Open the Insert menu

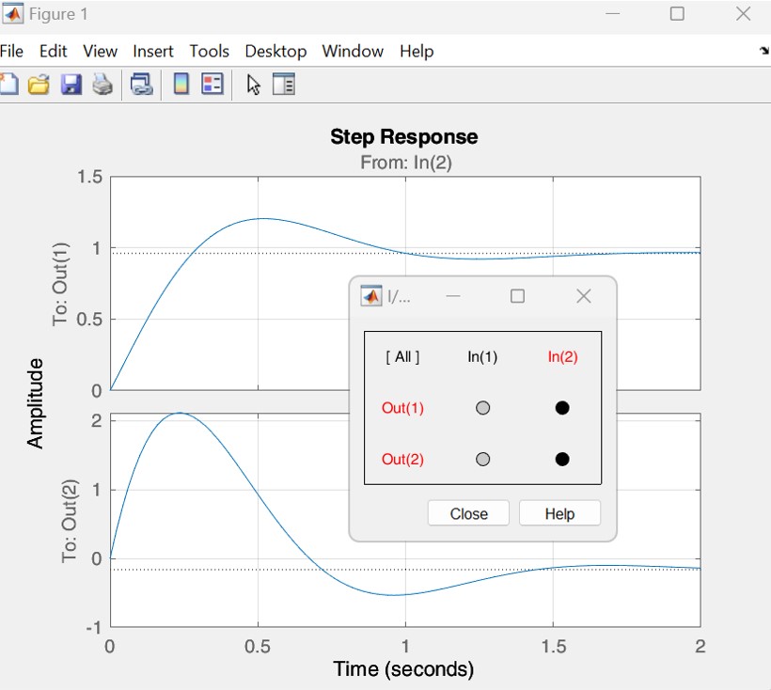coord(153,51)
